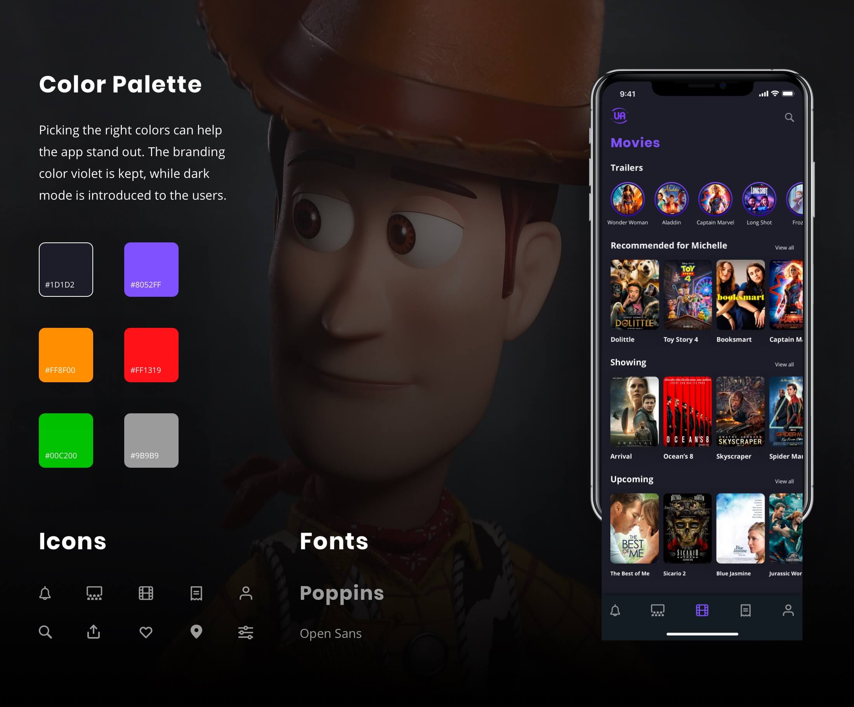Click the Poppins font label
Screen dimensions: 854x707
(342, 594)
